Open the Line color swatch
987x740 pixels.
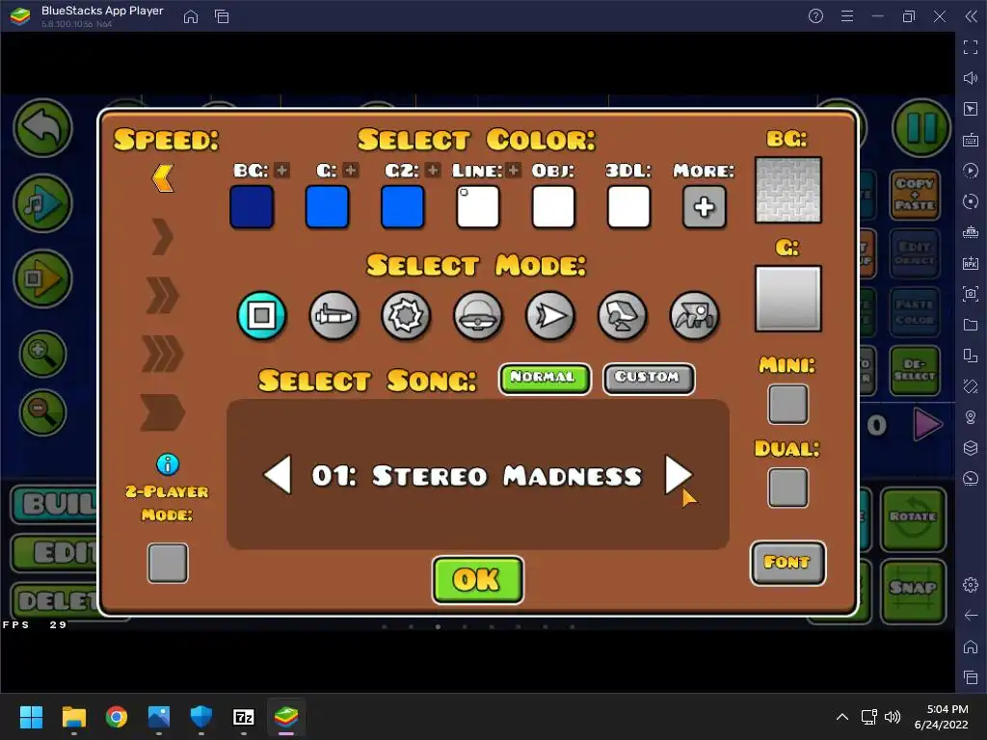coord(478,206)
